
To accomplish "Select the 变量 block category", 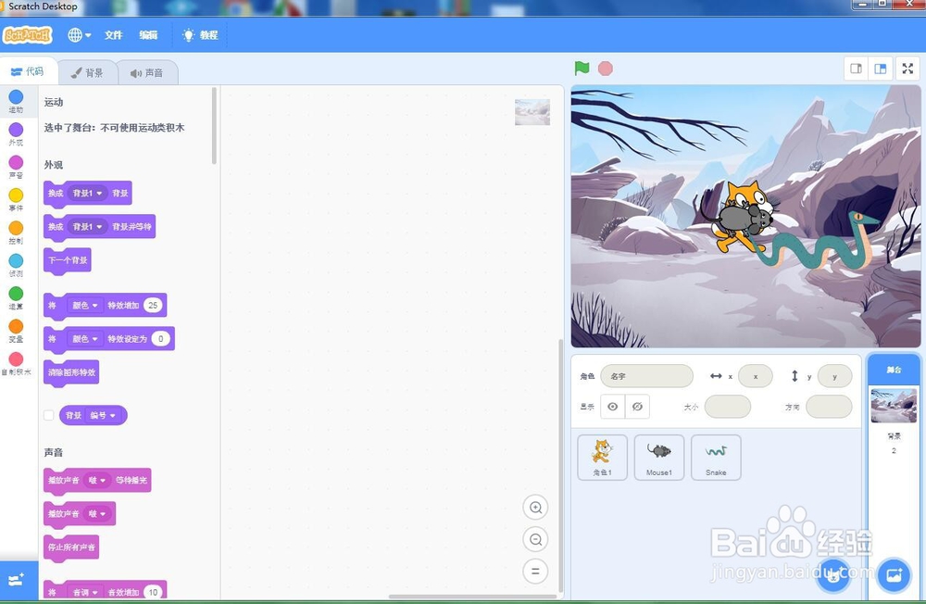I will (x=16, y=331).
